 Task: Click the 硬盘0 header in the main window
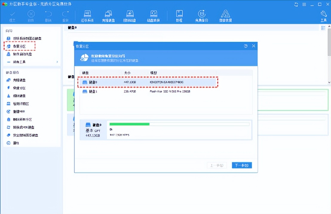[x=72, y=28]
